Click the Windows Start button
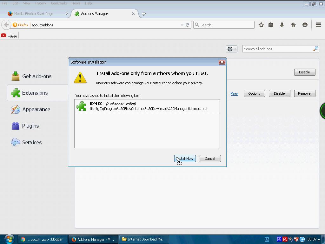The image size is (325, 244). click(x=9, y=239)
